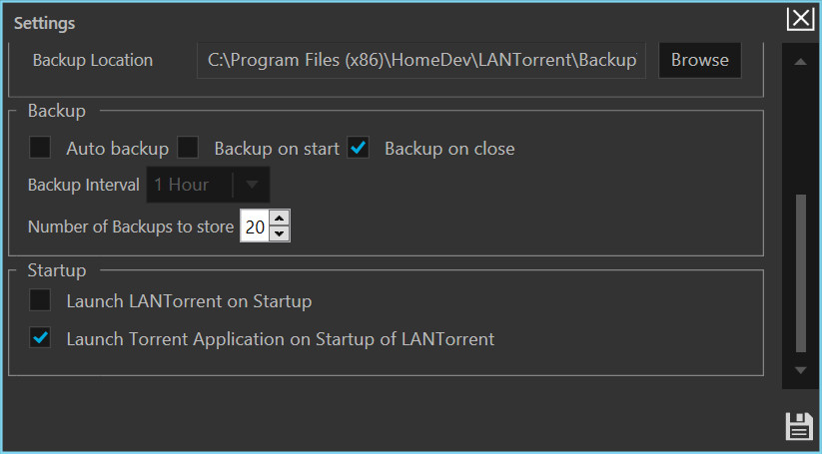822x454 pixels.
Task: Toggle Backup on start checkbox
Action: point(188,149)
